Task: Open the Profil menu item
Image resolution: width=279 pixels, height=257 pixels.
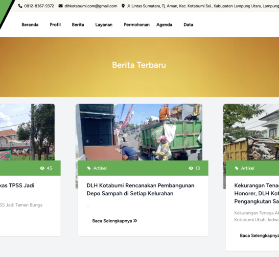Action: click(55, 25)
